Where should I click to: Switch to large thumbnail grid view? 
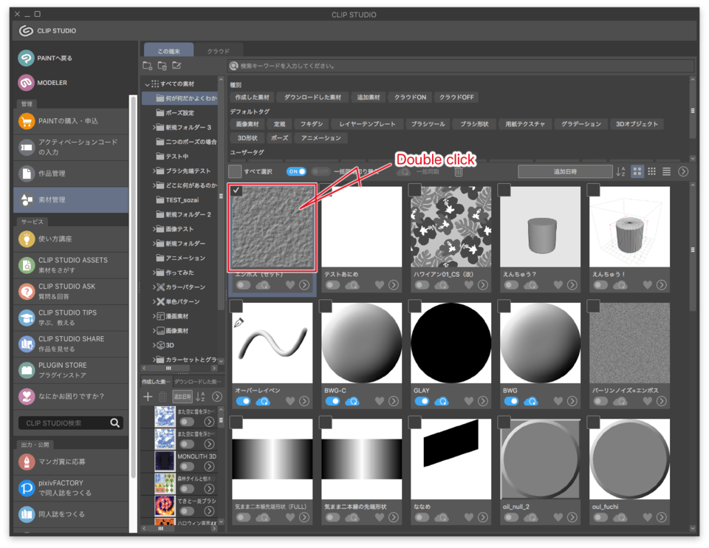pyautogui.click(x=638, y=171)
